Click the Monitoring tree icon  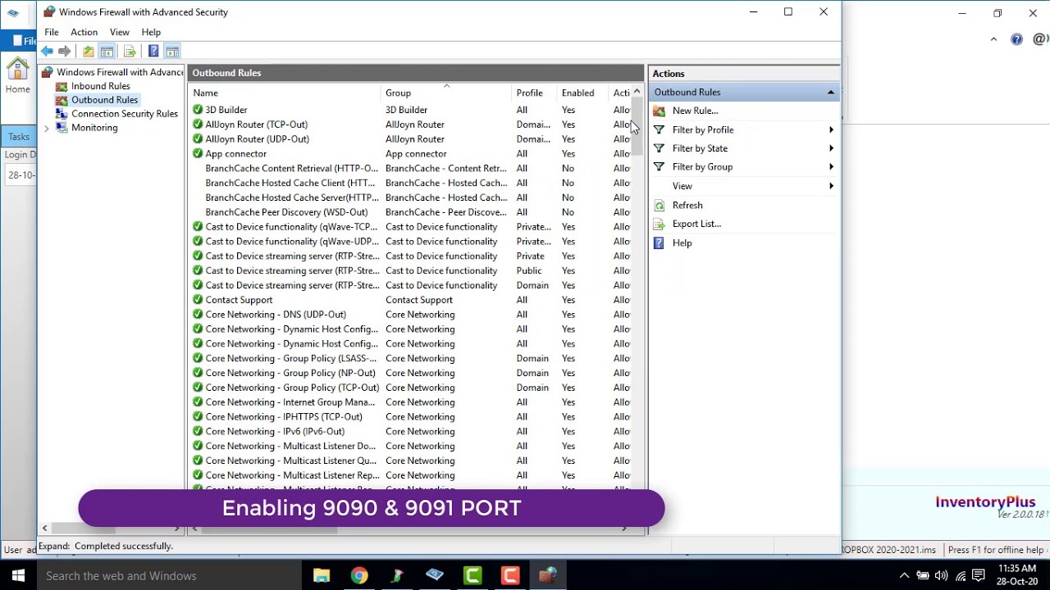click(x=62, y=128)
